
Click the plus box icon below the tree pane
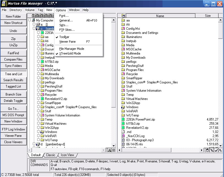point(114,150)
